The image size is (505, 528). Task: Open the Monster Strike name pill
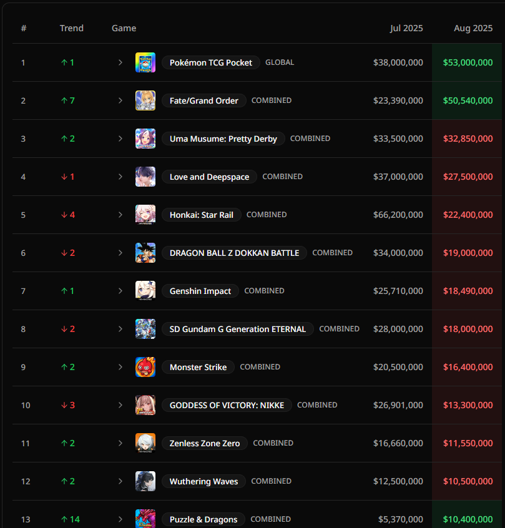(x=198, y=367)
